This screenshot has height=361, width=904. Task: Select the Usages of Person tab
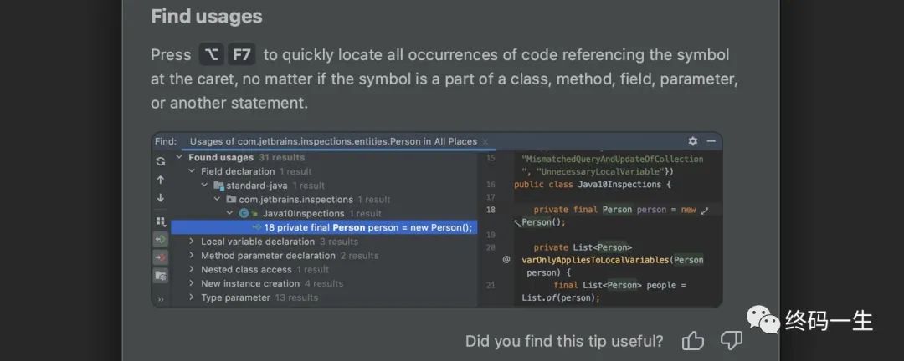click(x=333, y=141)
